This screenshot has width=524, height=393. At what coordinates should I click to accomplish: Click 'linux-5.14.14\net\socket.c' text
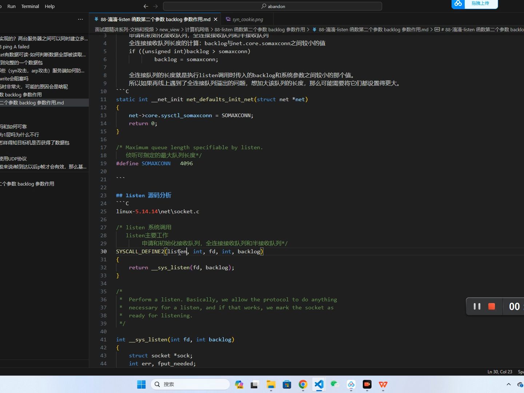pyautogui.click(x=158, y=211)
